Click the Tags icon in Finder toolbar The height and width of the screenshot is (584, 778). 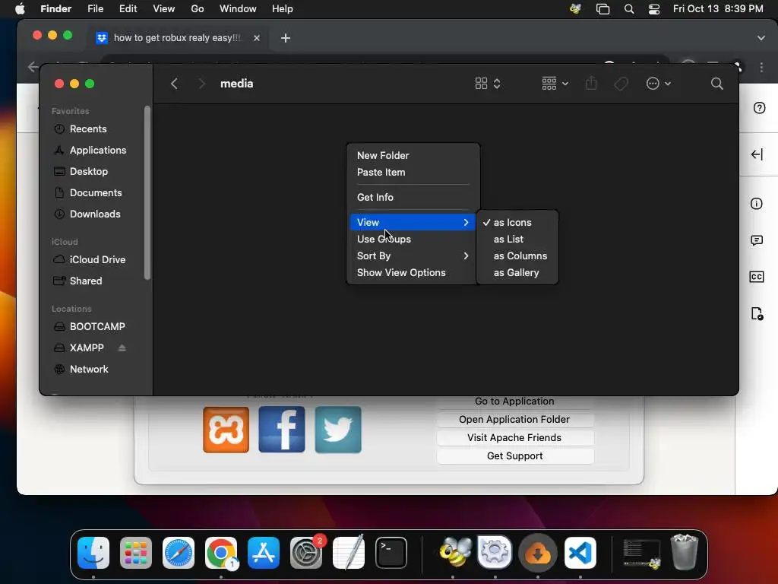point(621,84)
